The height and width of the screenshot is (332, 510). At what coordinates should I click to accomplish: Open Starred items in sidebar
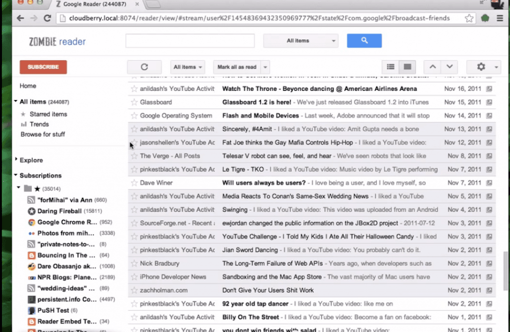click(48, 114)
